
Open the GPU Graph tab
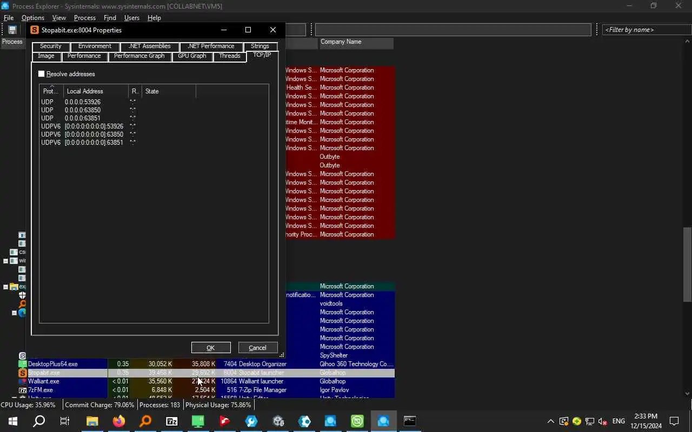click(192, 56)
